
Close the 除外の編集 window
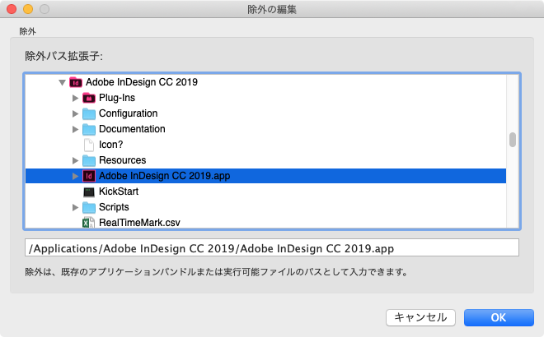coord(12,9)
